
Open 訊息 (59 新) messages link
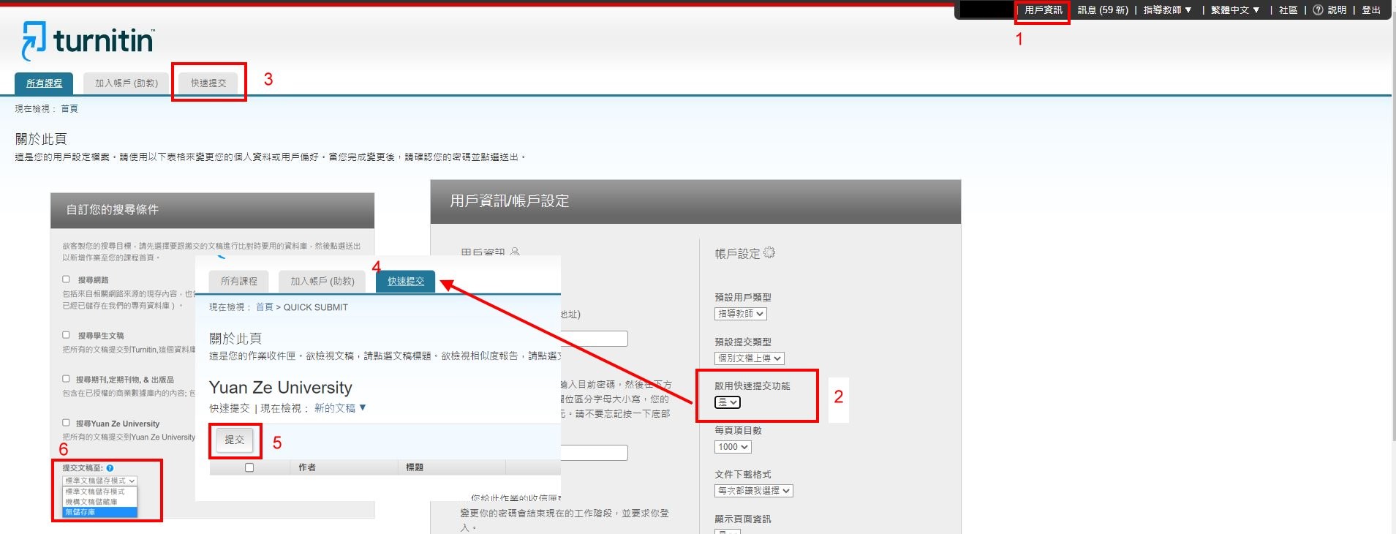click(1103, 10)
